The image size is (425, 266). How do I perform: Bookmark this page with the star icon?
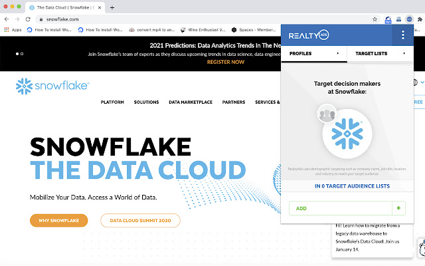(375, 19)
